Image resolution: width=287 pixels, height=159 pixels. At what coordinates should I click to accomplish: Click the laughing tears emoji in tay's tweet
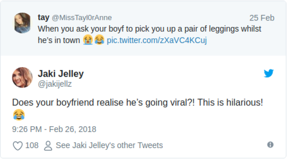(x=100, y=40)
